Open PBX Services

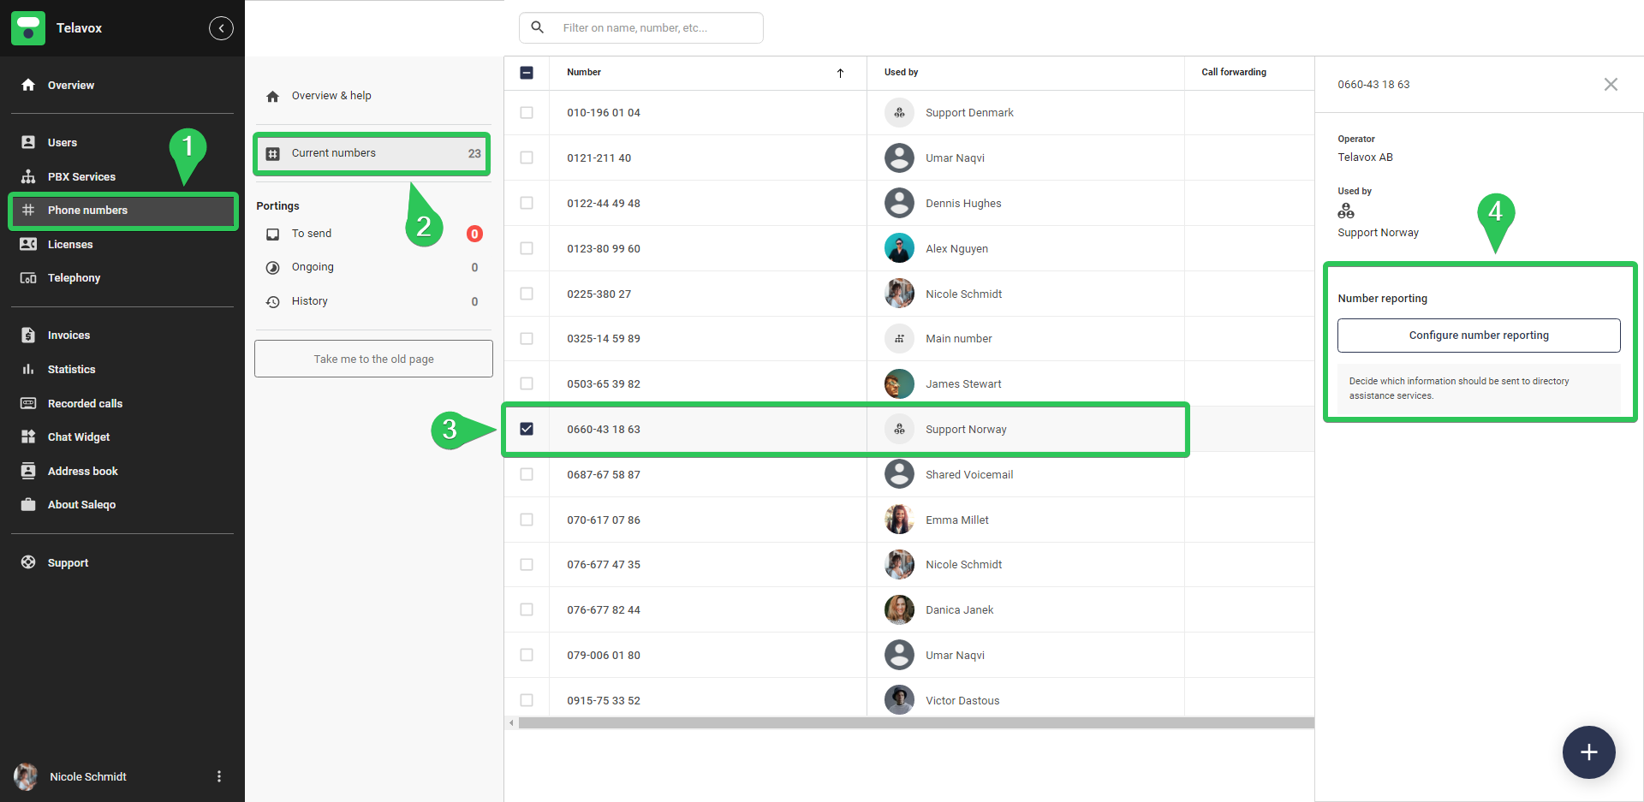[x=81, y=176]
